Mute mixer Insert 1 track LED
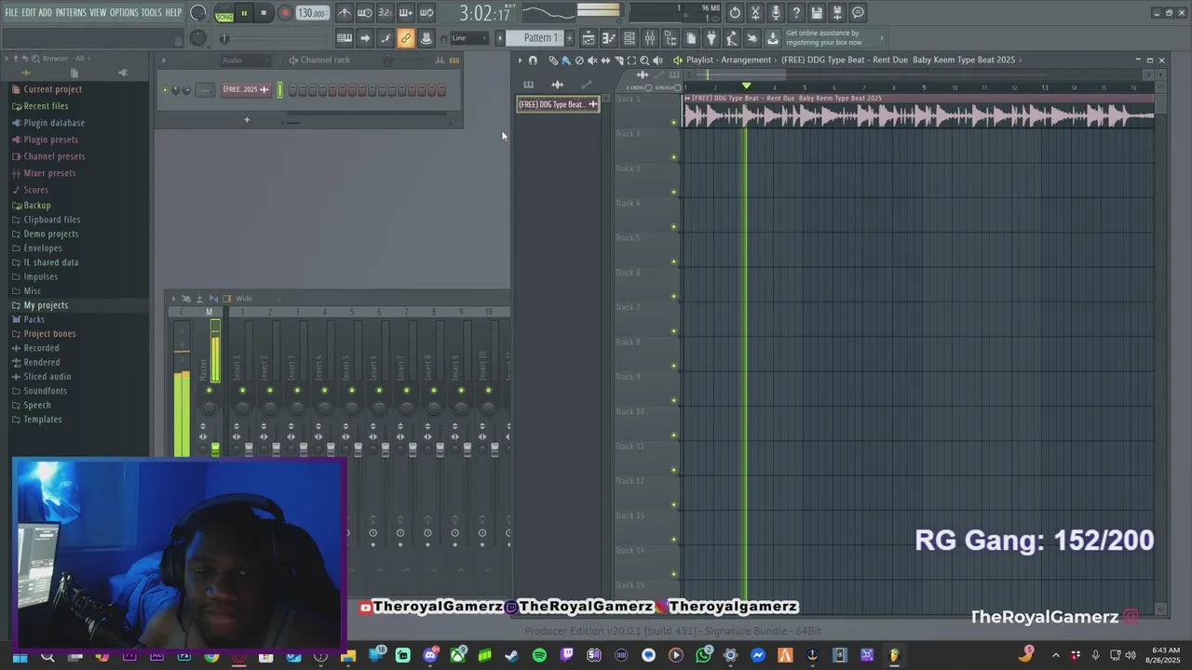1192x670 pixels. pos(242,390)
